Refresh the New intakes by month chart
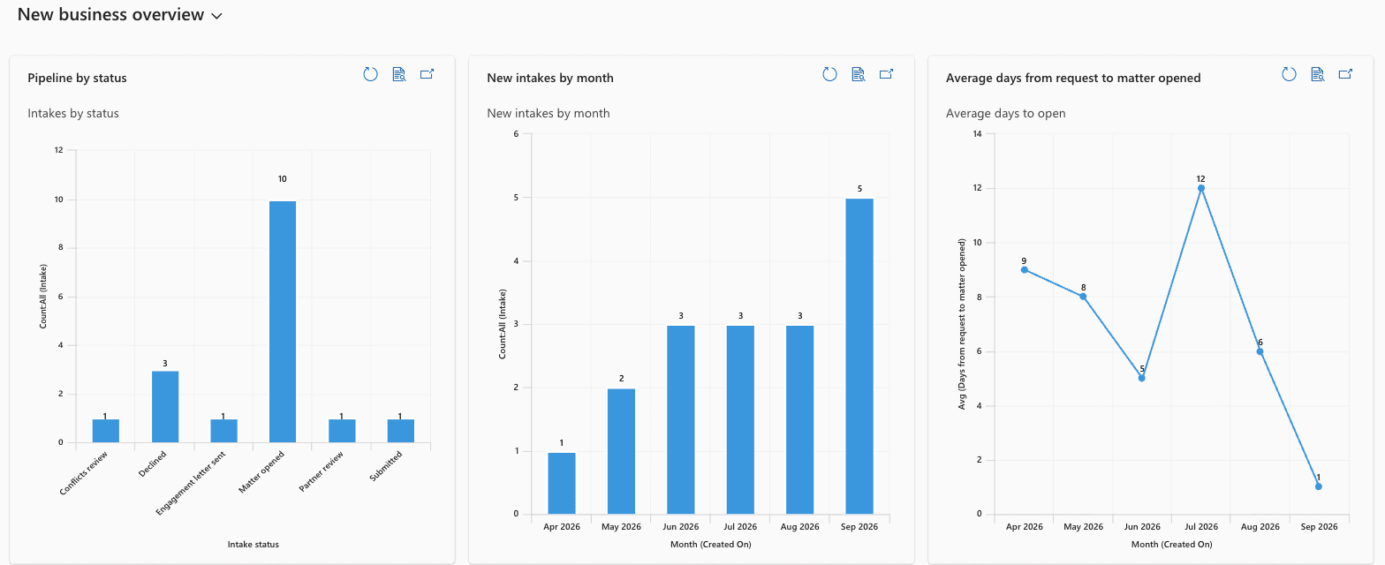 point(829,75)
